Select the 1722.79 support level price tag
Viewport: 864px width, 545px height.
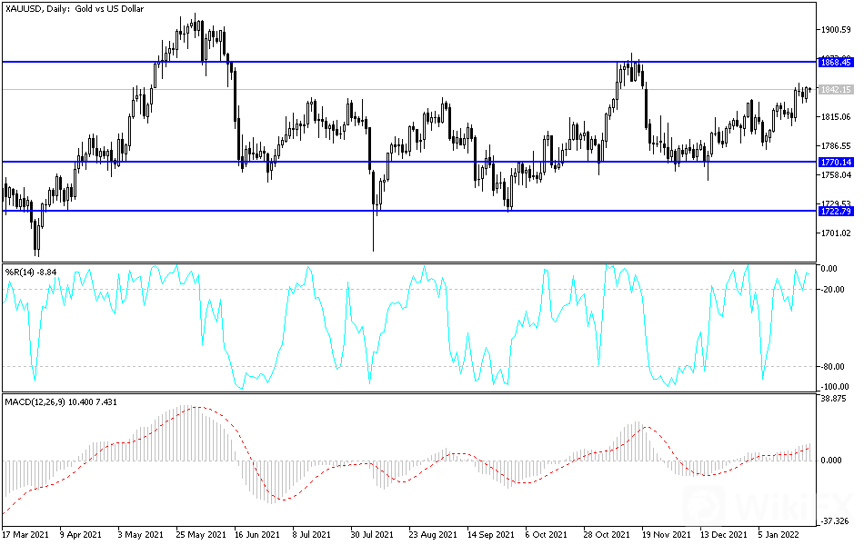pos(835,211)
